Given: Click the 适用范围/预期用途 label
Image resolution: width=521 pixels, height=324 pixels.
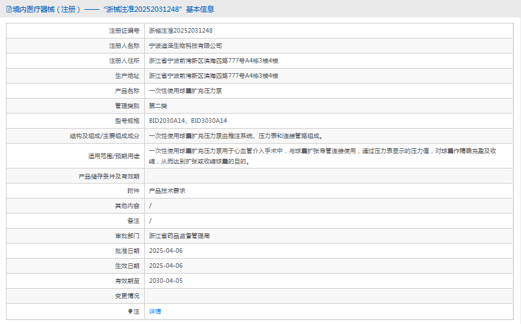Looking at the screenshot, I should point(114,156).
